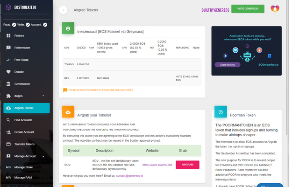
Task: Click the VOTE STAKE: 0.0000 EOS text
Action: tap(187, 78)
